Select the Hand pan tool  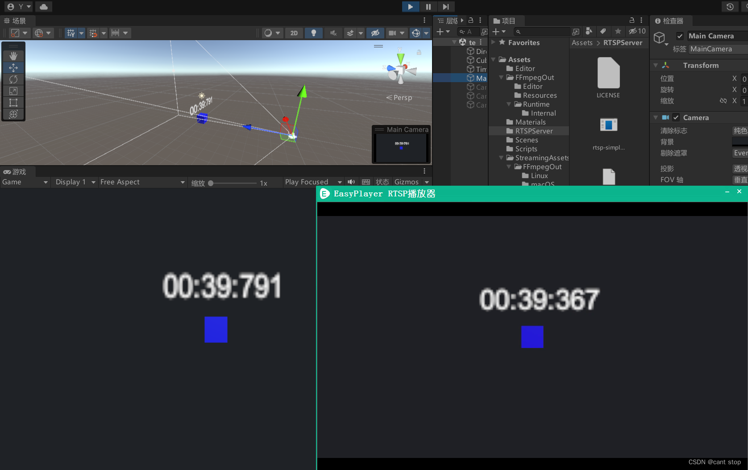tap(13, 56)
